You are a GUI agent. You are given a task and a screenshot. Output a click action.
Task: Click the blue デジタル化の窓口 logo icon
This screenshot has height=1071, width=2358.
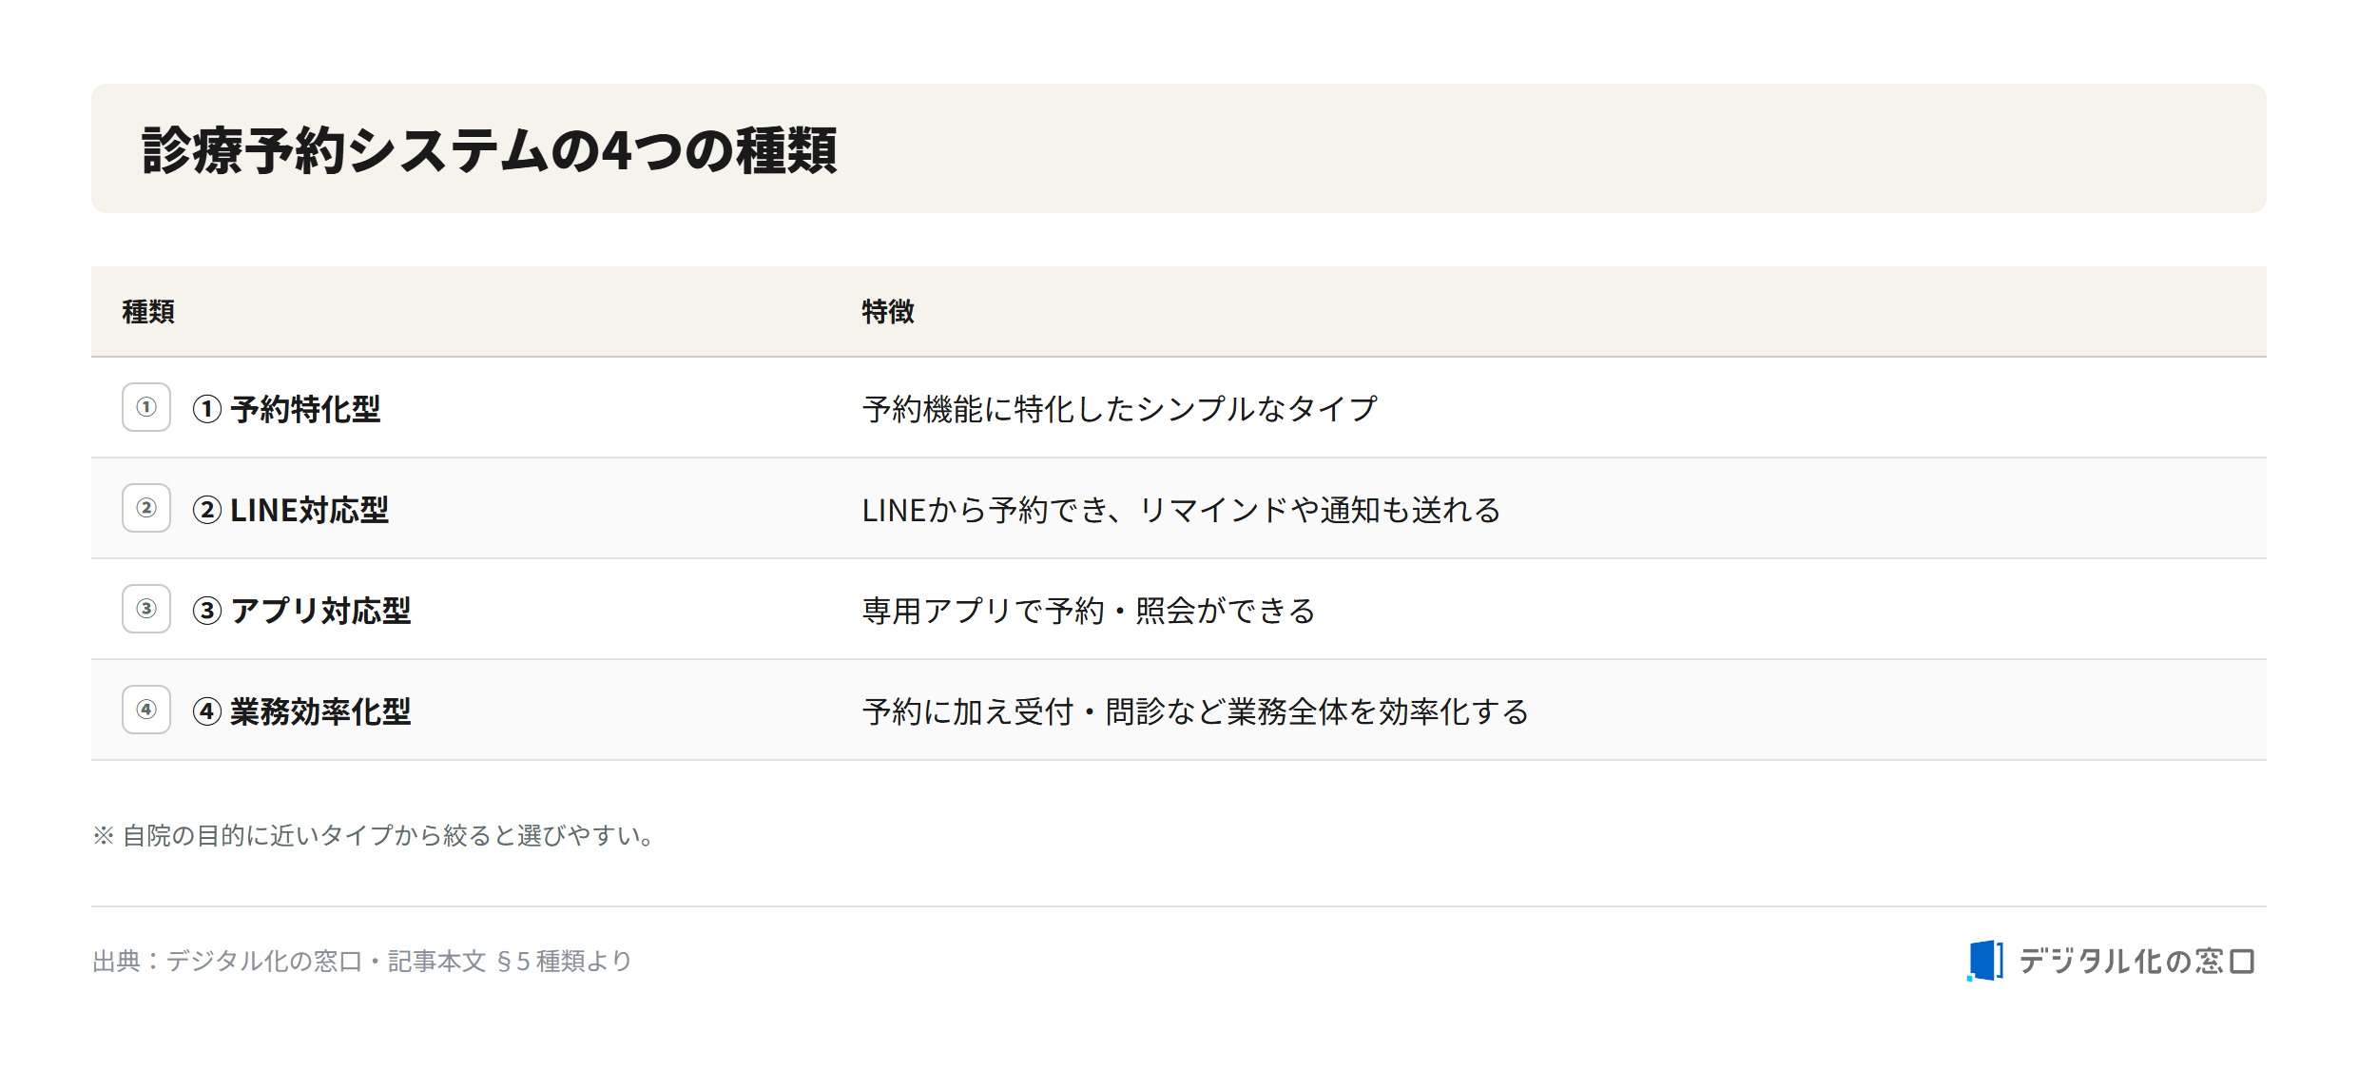pos(1985,961)
